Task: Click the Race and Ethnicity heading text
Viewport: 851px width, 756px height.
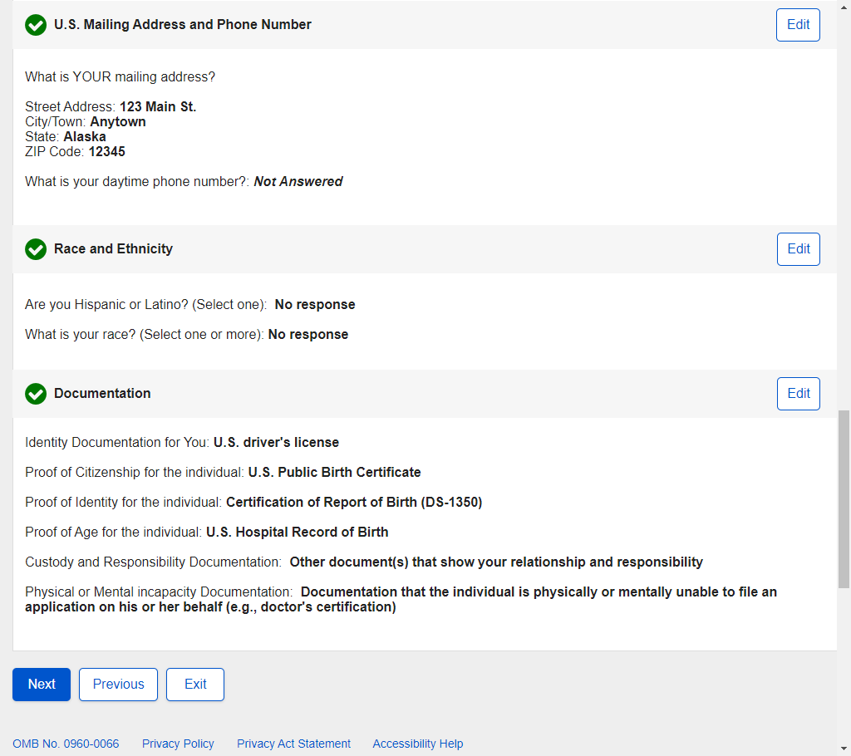Action: pos(113,249)
